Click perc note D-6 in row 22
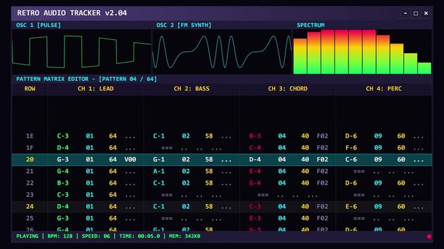This screenshot has height=249, width=444. (351, 183)
